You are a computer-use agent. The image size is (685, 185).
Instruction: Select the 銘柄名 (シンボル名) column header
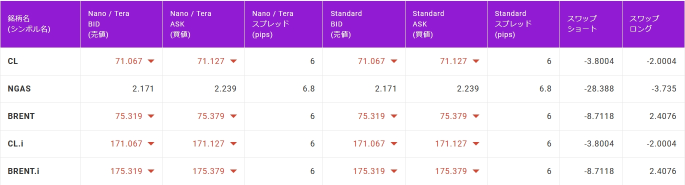(29, 24)
